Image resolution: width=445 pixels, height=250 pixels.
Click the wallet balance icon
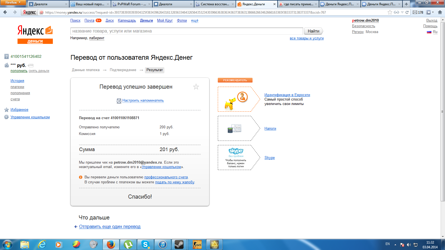coord(7,65)
